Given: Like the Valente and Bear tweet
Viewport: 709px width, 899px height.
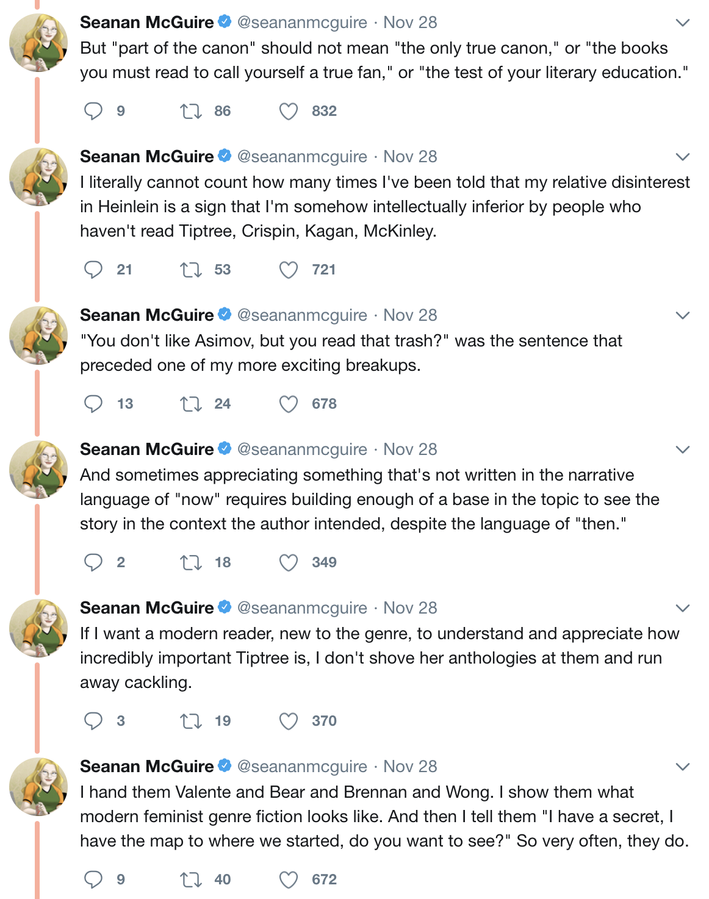Looking at the screenshot, I should (x=289, y=879).
